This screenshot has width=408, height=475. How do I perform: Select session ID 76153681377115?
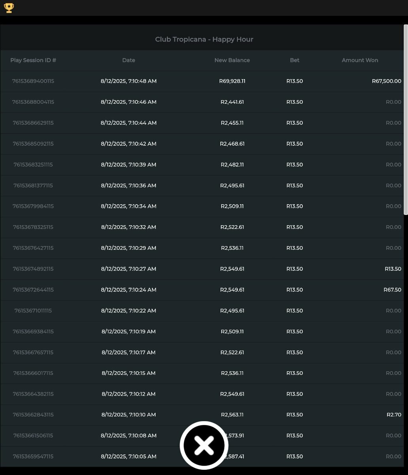click(x=33, y=186)
